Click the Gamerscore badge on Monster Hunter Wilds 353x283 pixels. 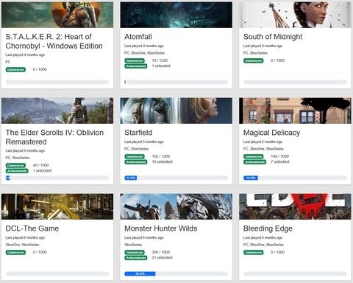[x=135, y=252]
